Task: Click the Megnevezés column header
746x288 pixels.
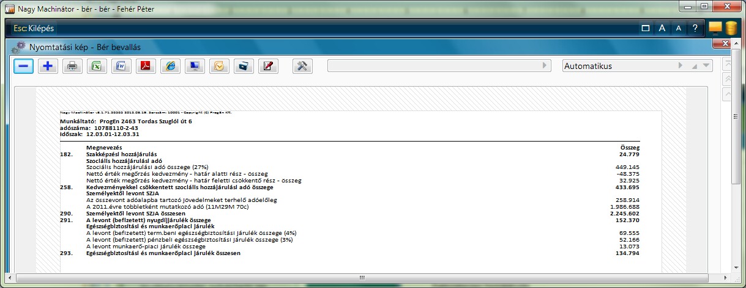Action: tap(104, 148)
